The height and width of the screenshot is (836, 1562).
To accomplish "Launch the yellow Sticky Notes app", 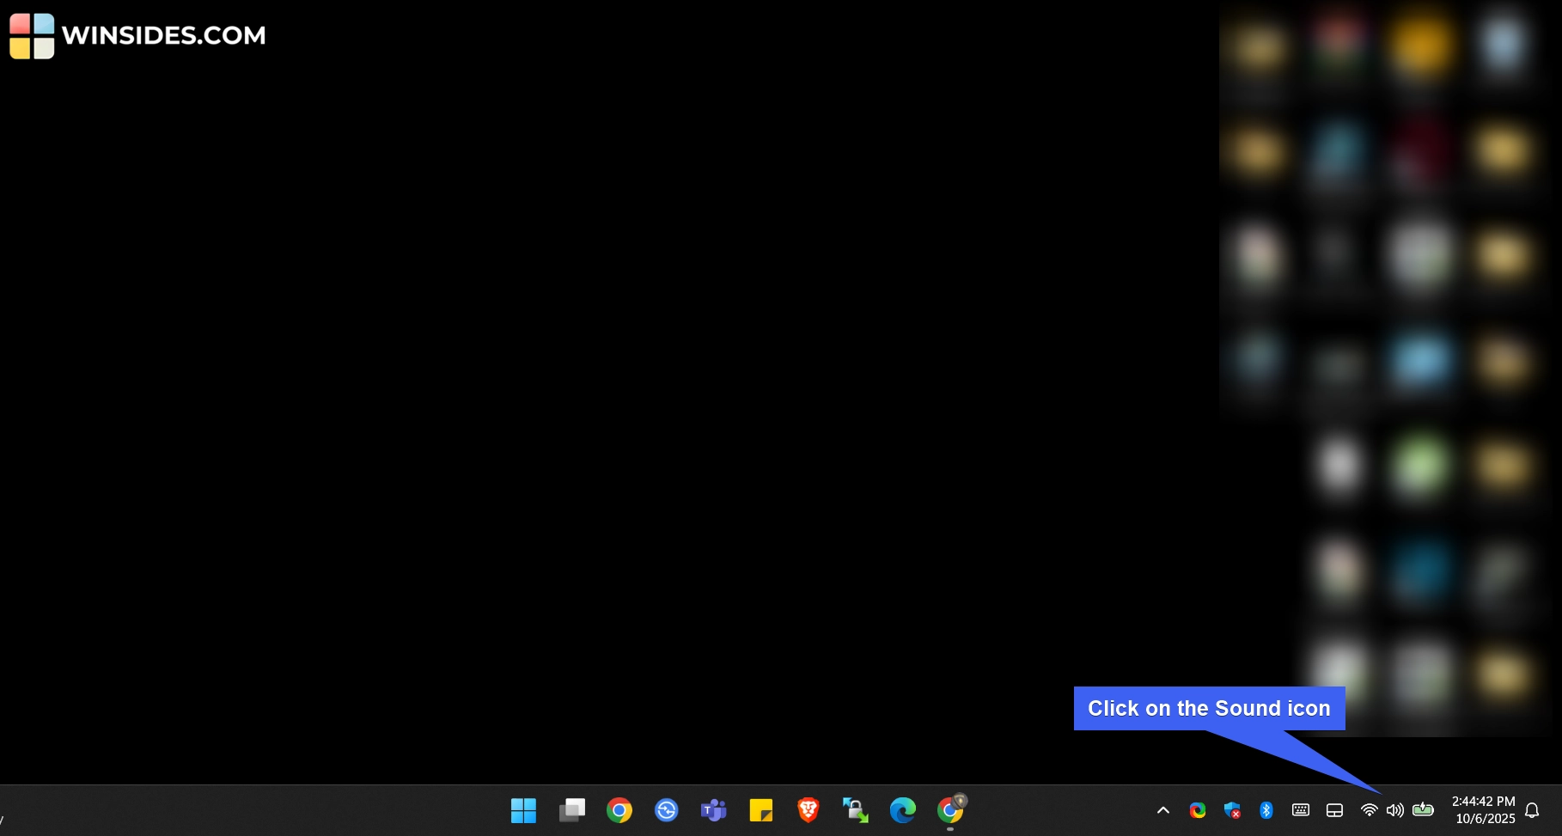I will click(760, 810).
